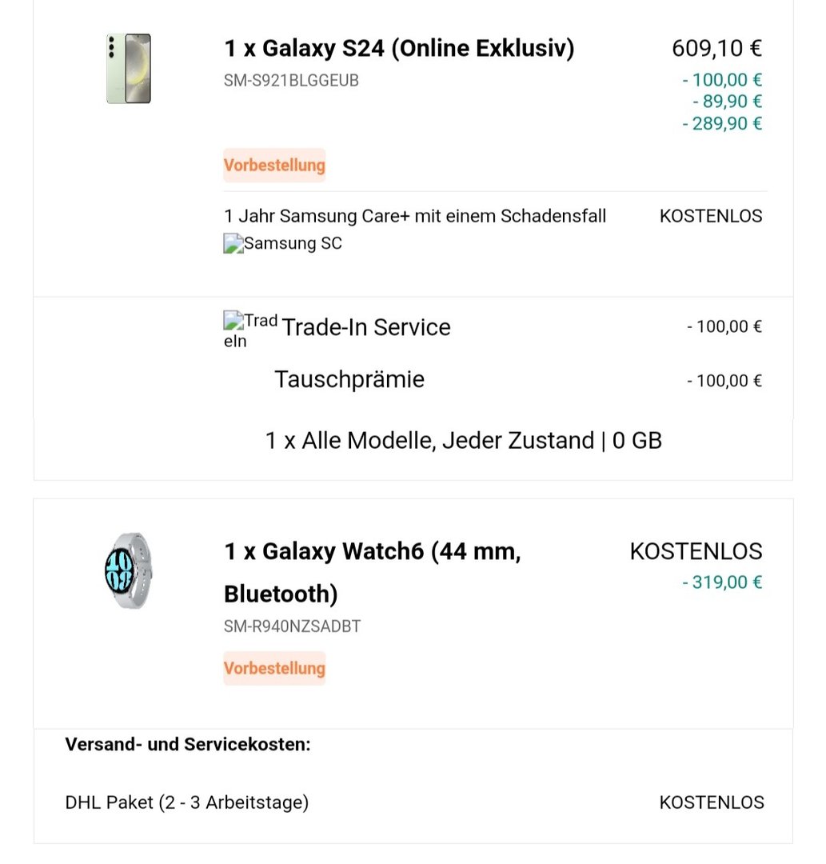Click the -319,00 € Watch6 discount
The width and height of the screenshot is (826, 864).
(722, 582)
